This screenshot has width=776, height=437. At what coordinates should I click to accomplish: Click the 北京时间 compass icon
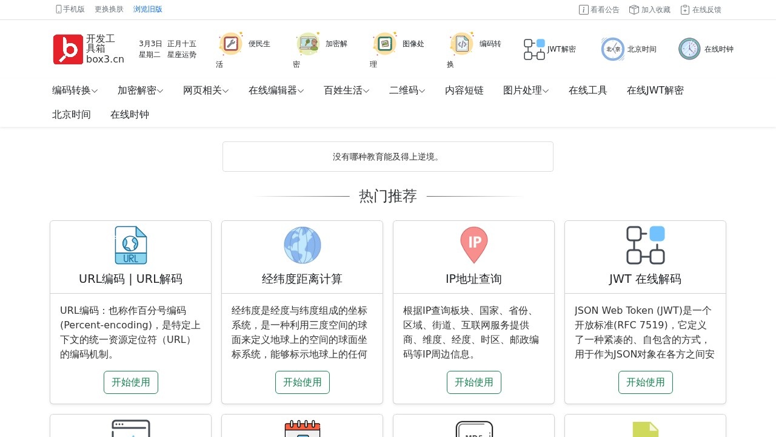[612, 49]
